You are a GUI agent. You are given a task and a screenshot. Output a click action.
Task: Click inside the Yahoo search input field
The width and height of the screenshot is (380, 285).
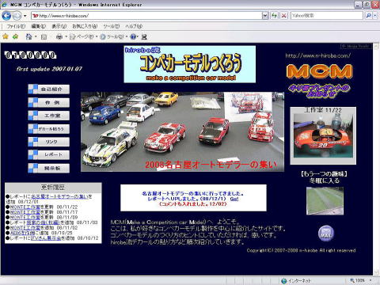327,16
